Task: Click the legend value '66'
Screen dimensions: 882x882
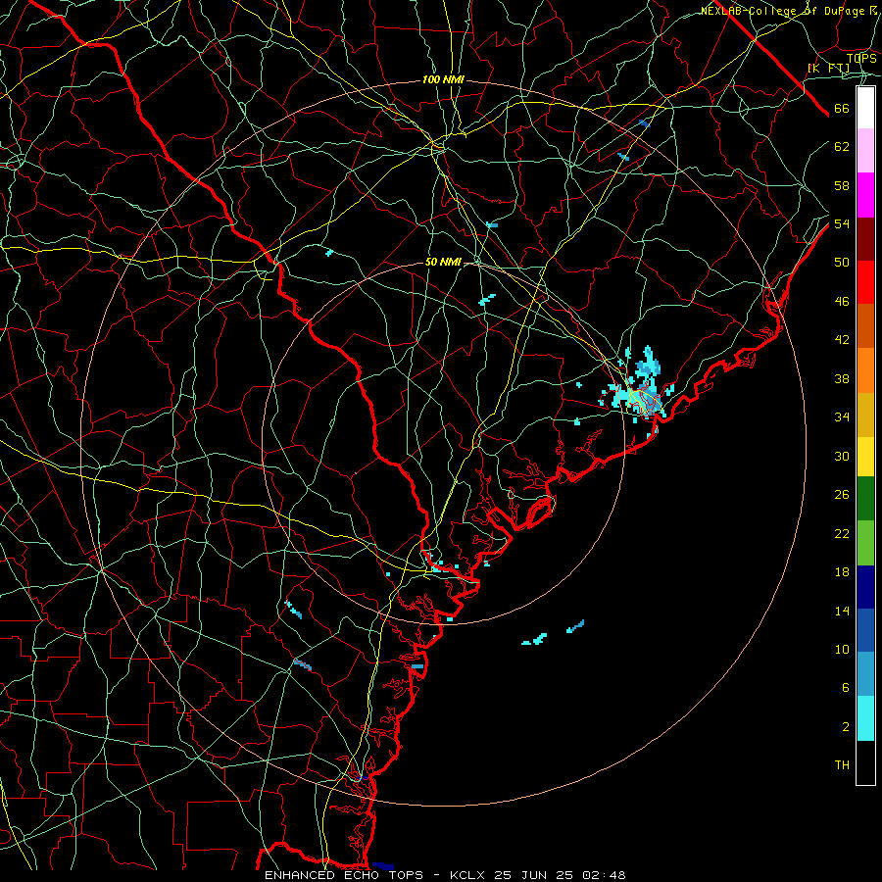Action: tap(842, 109)
